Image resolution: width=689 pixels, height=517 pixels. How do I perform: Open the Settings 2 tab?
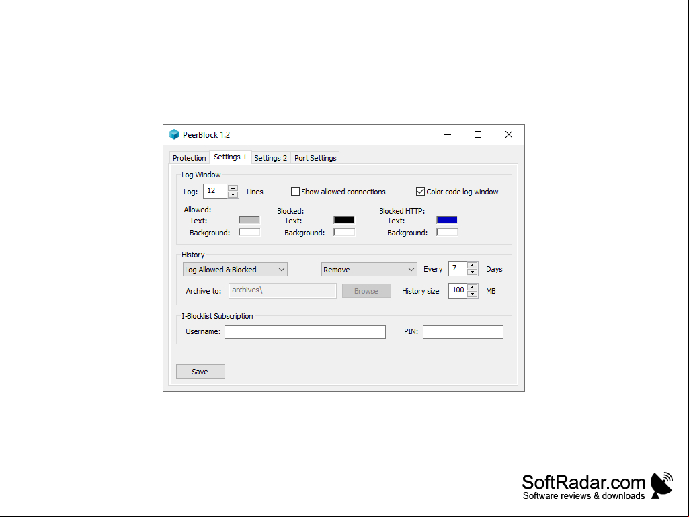271,158
